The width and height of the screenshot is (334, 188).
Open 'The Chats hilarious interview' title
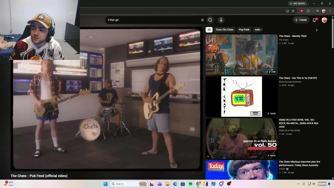300,163
